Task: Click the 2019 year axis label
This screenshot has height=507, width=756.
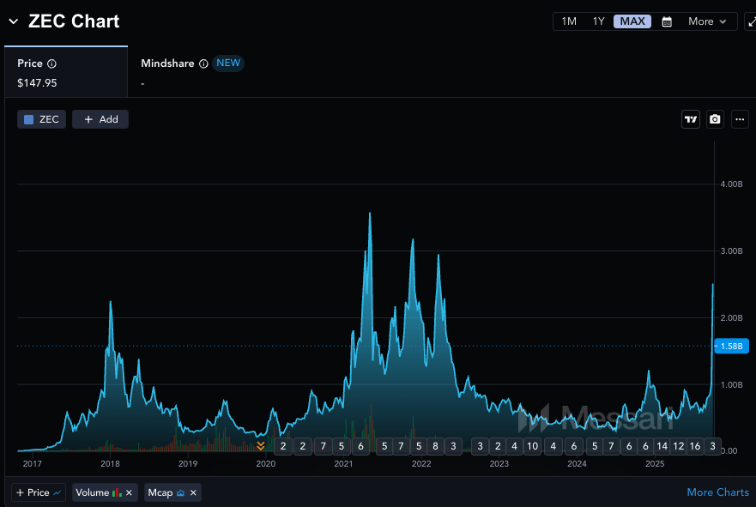Action: click(188, 463)
